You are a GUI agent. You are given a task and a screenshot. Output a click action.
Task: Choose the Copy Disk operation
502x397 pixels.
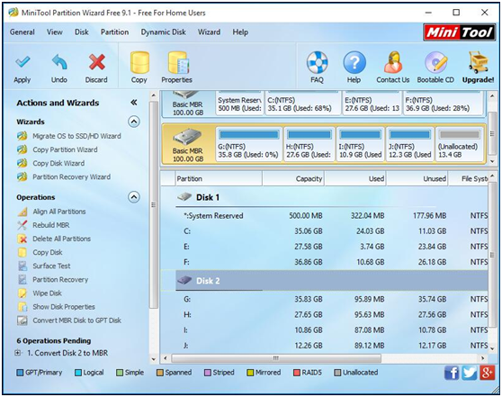click(x=48, y=252)
